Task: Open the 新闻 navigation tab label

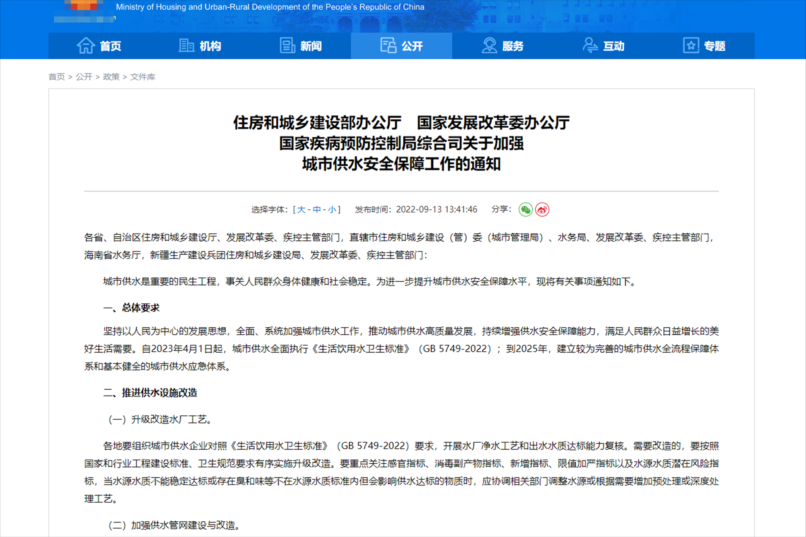Action: pos(311,46)
